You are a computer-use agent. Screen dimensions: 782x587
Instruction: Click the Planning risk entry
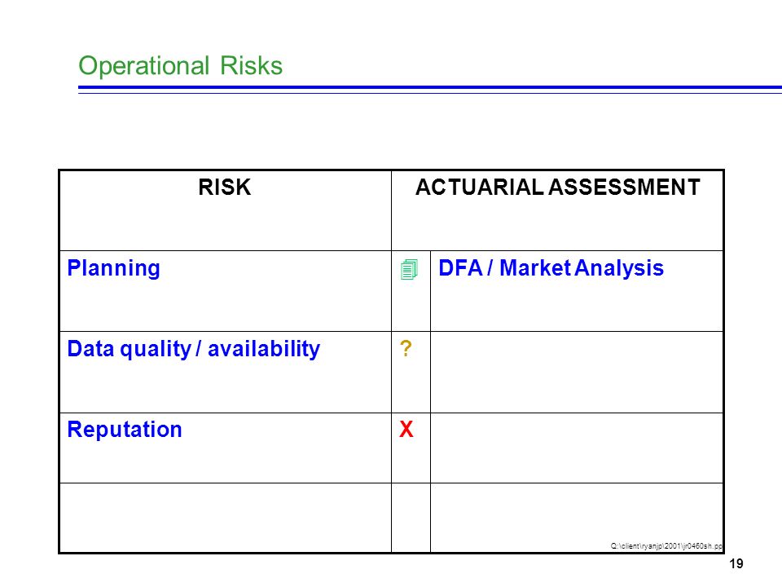pos(114,268)
